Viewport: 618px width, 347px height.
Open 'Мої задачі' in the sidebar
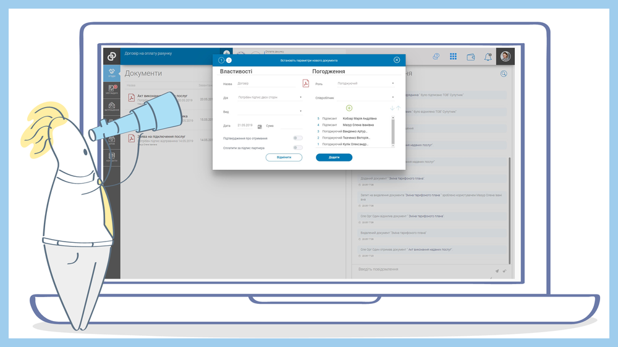click(112, 89)
